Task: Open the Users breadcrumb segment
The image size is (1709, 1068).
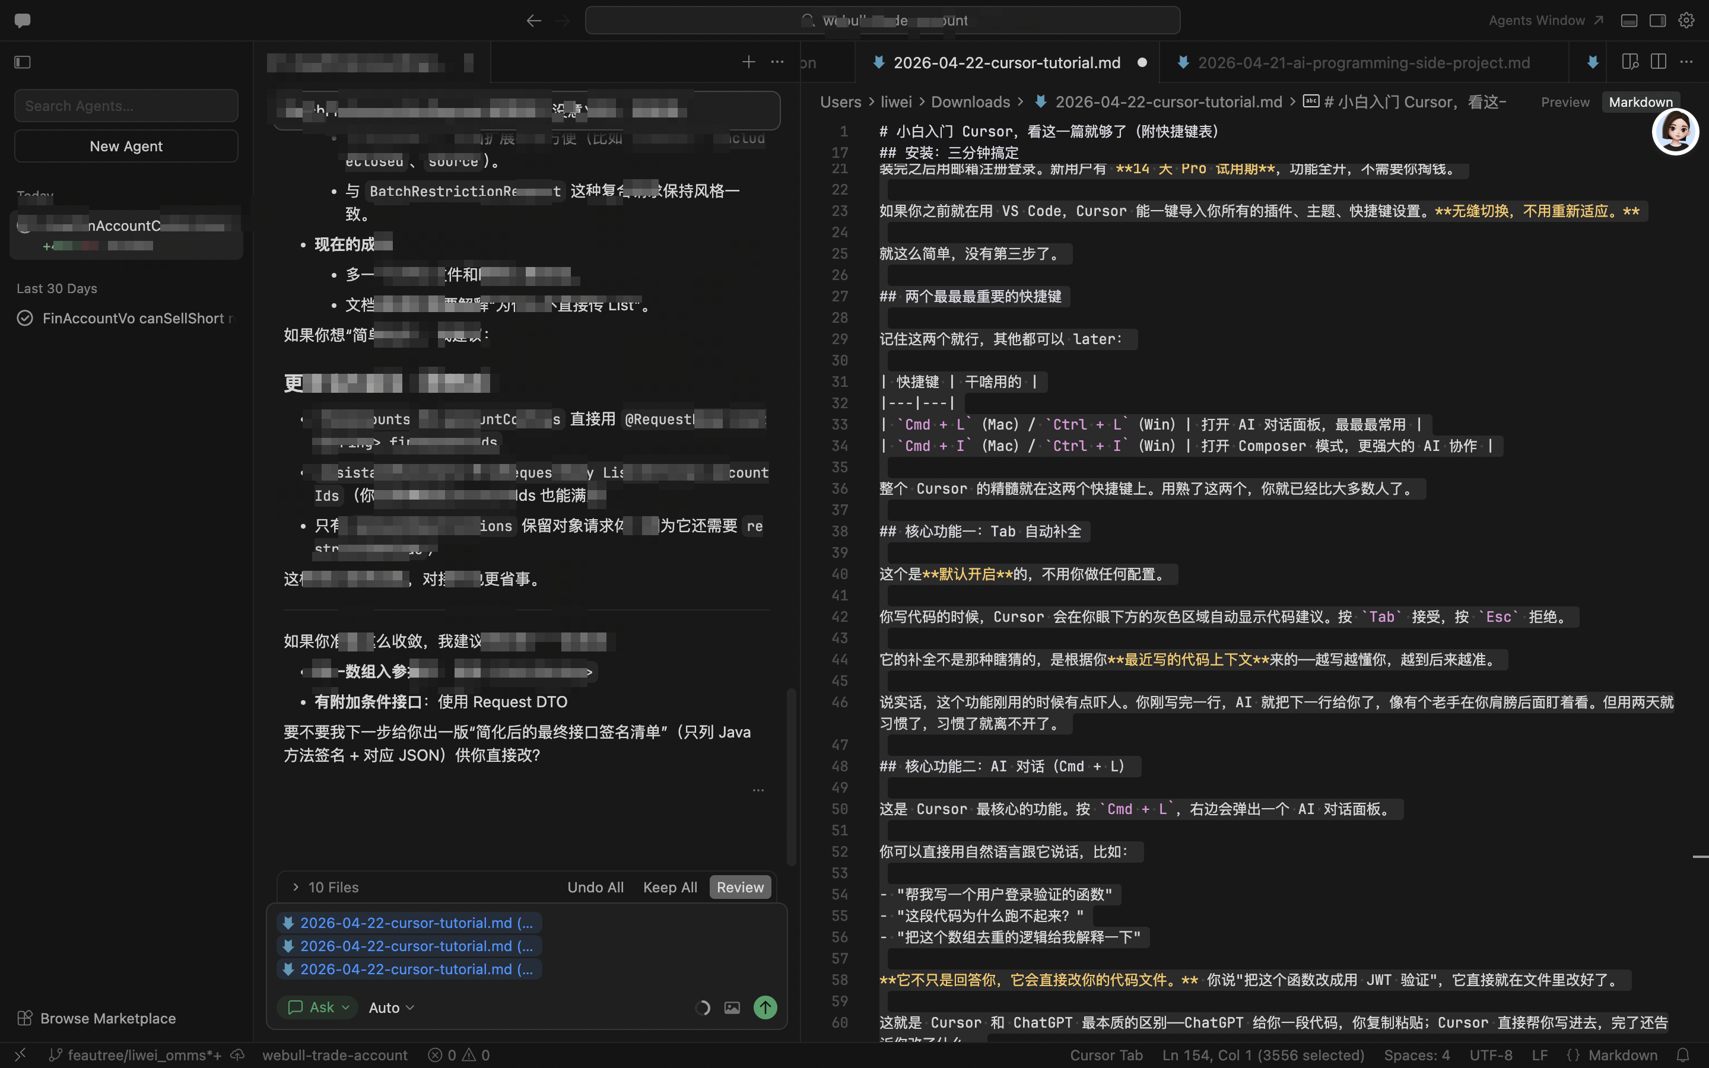Action: click(x=840, y=101)
